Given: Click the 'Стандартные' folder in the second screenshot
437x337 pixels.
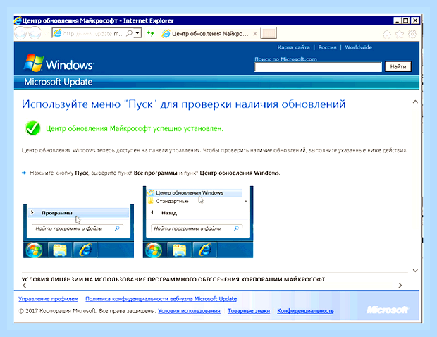Looking at the screenshot, I should coord(172,201).
